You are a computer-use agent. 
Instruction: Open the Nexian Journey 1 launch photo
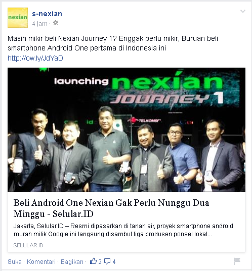point(127,130)
